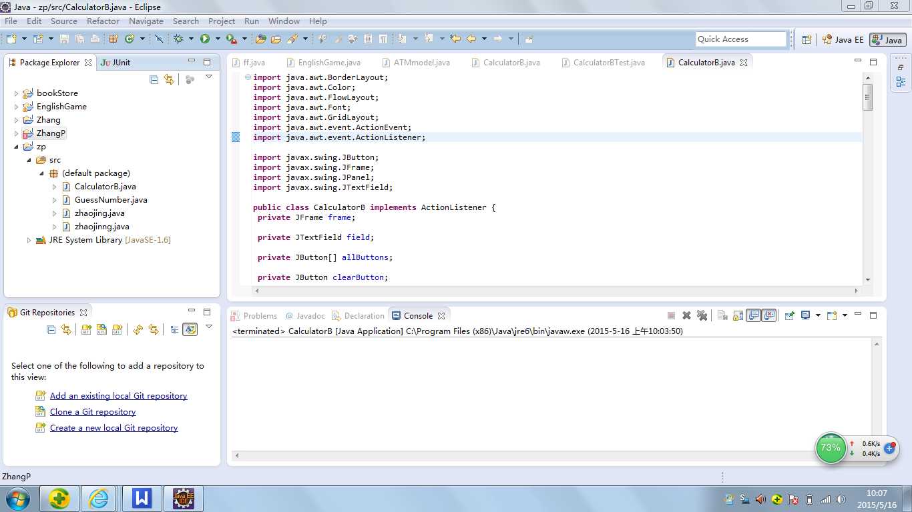Click Clone Git repository toolbar icon

click(101, 329)
